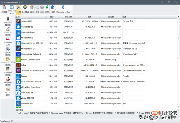Click install date 2021/7/2 of To Do
Viewport: 180px width, 123px height.
68,49
